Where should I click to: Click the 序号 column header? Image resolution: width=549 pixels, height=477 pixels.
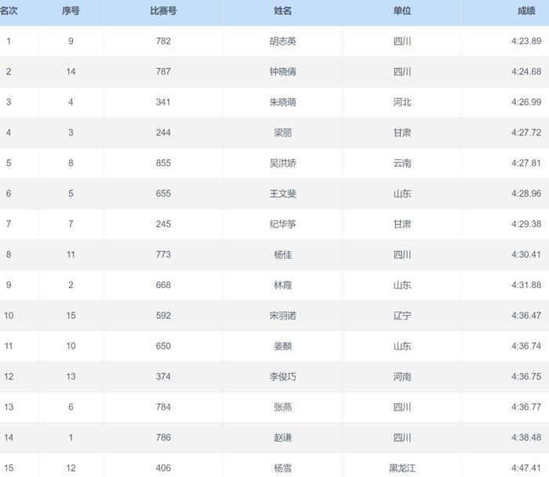pyautogui.click(x=71, y=11)
